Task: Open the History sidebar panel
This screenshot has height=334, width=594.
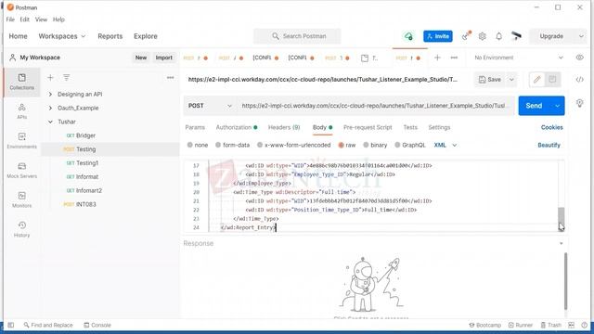Action: [21, 229]
